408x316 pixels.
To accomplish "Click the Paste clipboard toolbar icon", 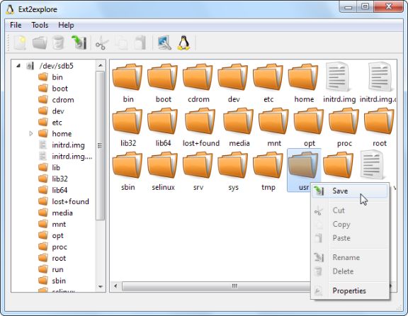I will [x=140, y=43].
